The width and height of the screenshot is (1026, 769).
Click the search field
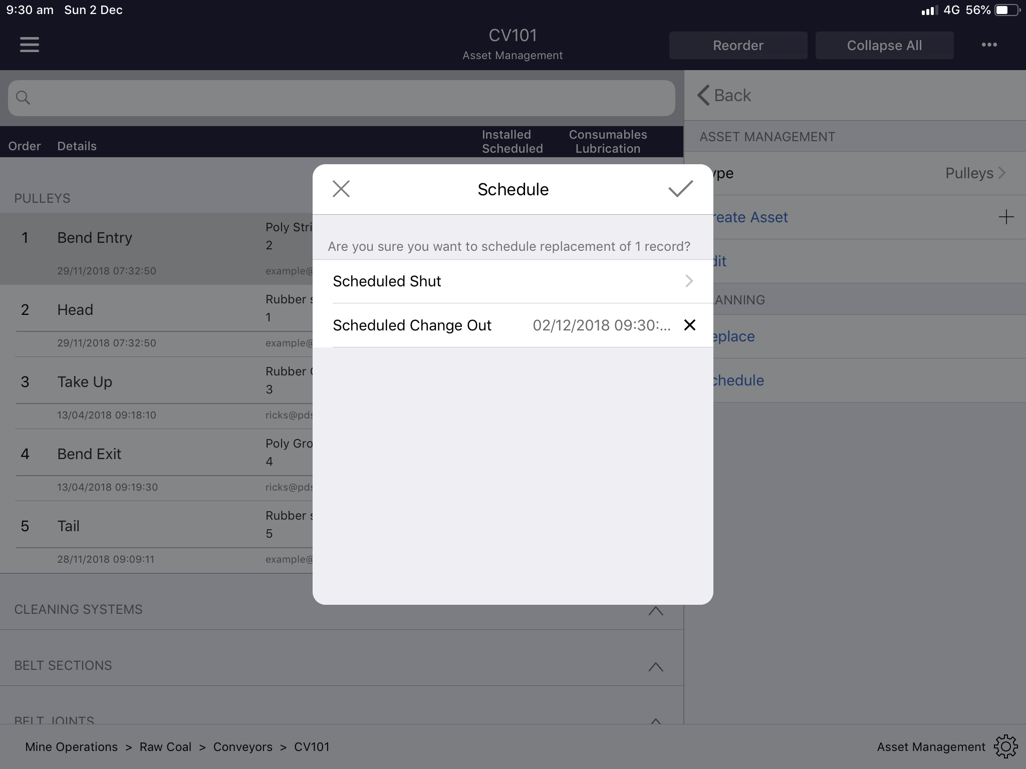point(342,98)
